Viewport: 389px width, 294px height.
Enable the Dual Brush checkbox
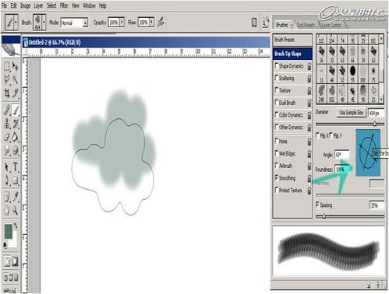click(277, 102)
